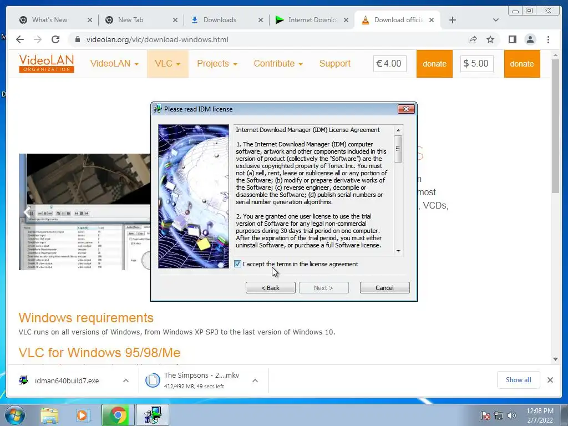This screenshot has height=426, width=568.
Task: Switch to the New Tab tab
Action: pyautogui.click(x=130, y=20)
